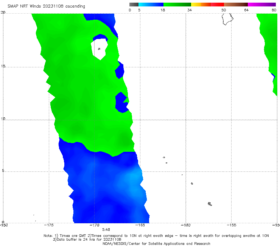
Task: Click the longitude label '-155'
Action: coord(232,225)
